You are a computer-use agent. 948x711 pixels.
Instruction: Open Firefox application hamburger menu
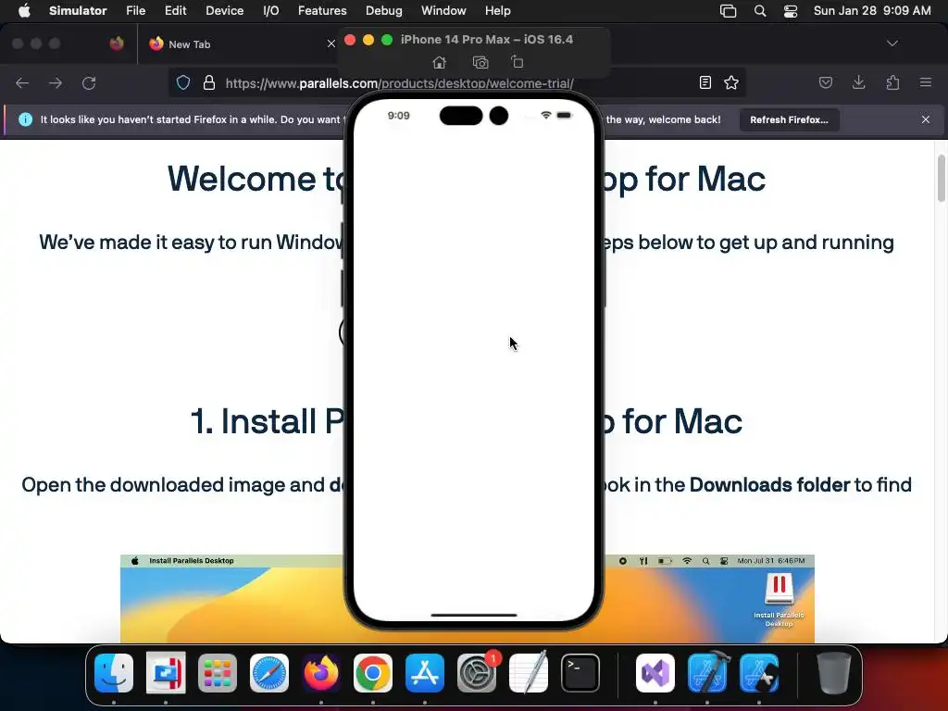click(926, 82)
